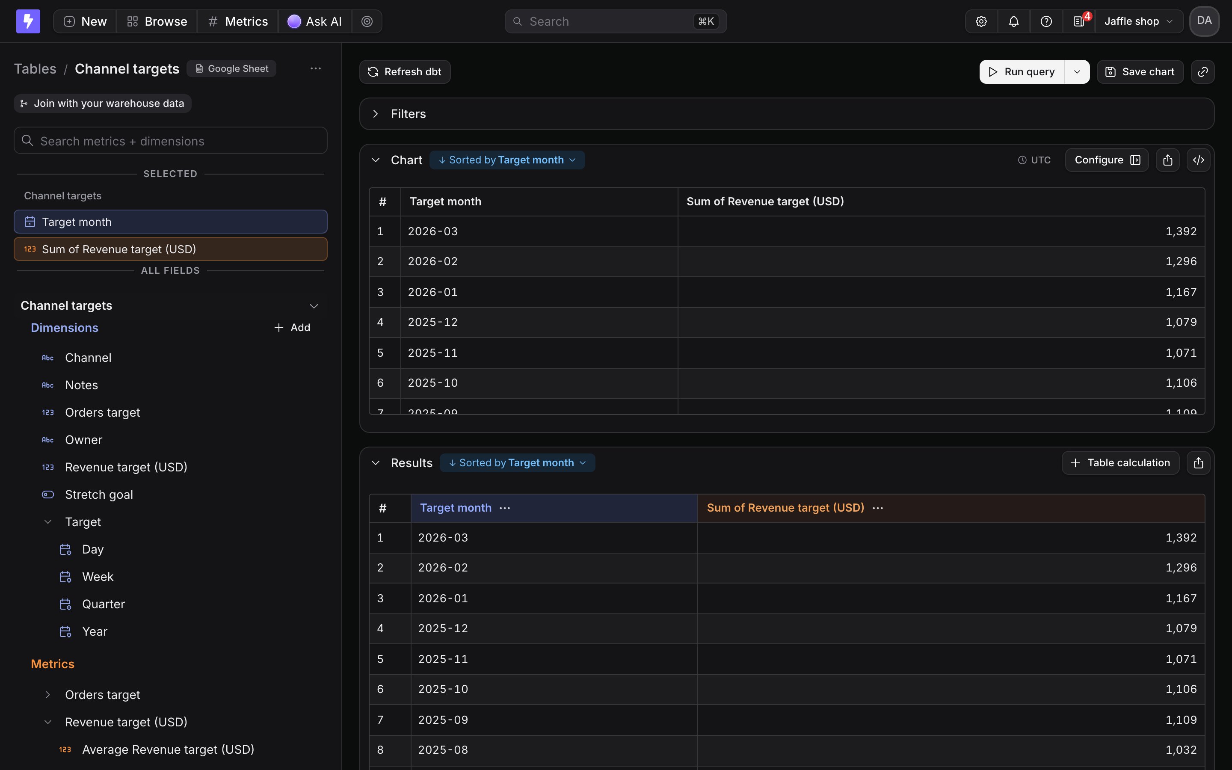Viewport: 1232px width, 770px height.
Task: Open the Jaffle shop project dropdown
Action: [1139, 21]
